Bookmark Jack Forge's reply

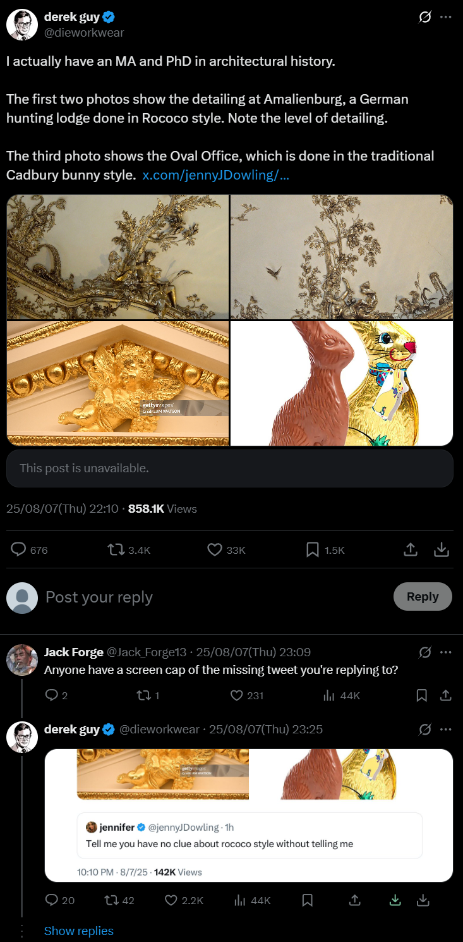click(422, 695)
